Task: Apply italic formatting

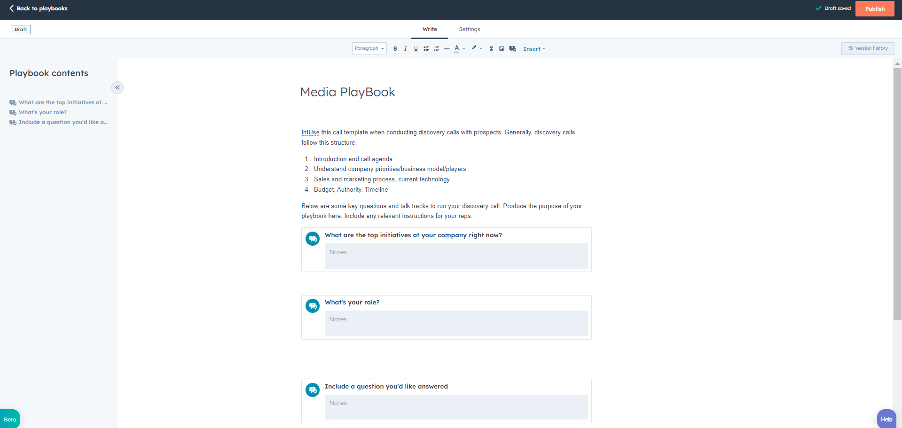Action: point(405,48)
